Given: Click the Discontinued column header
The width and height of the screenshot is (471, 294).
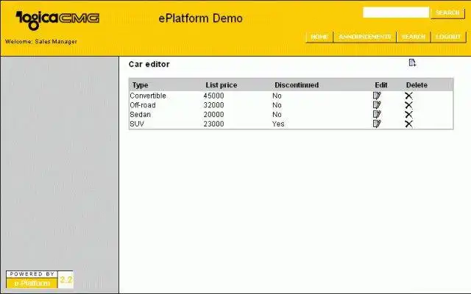Looking at the screenshot, I should click(x=297, y=85).
